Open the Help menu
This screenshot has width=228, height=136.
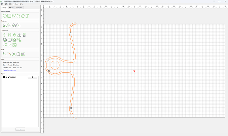tap(21, 4)
